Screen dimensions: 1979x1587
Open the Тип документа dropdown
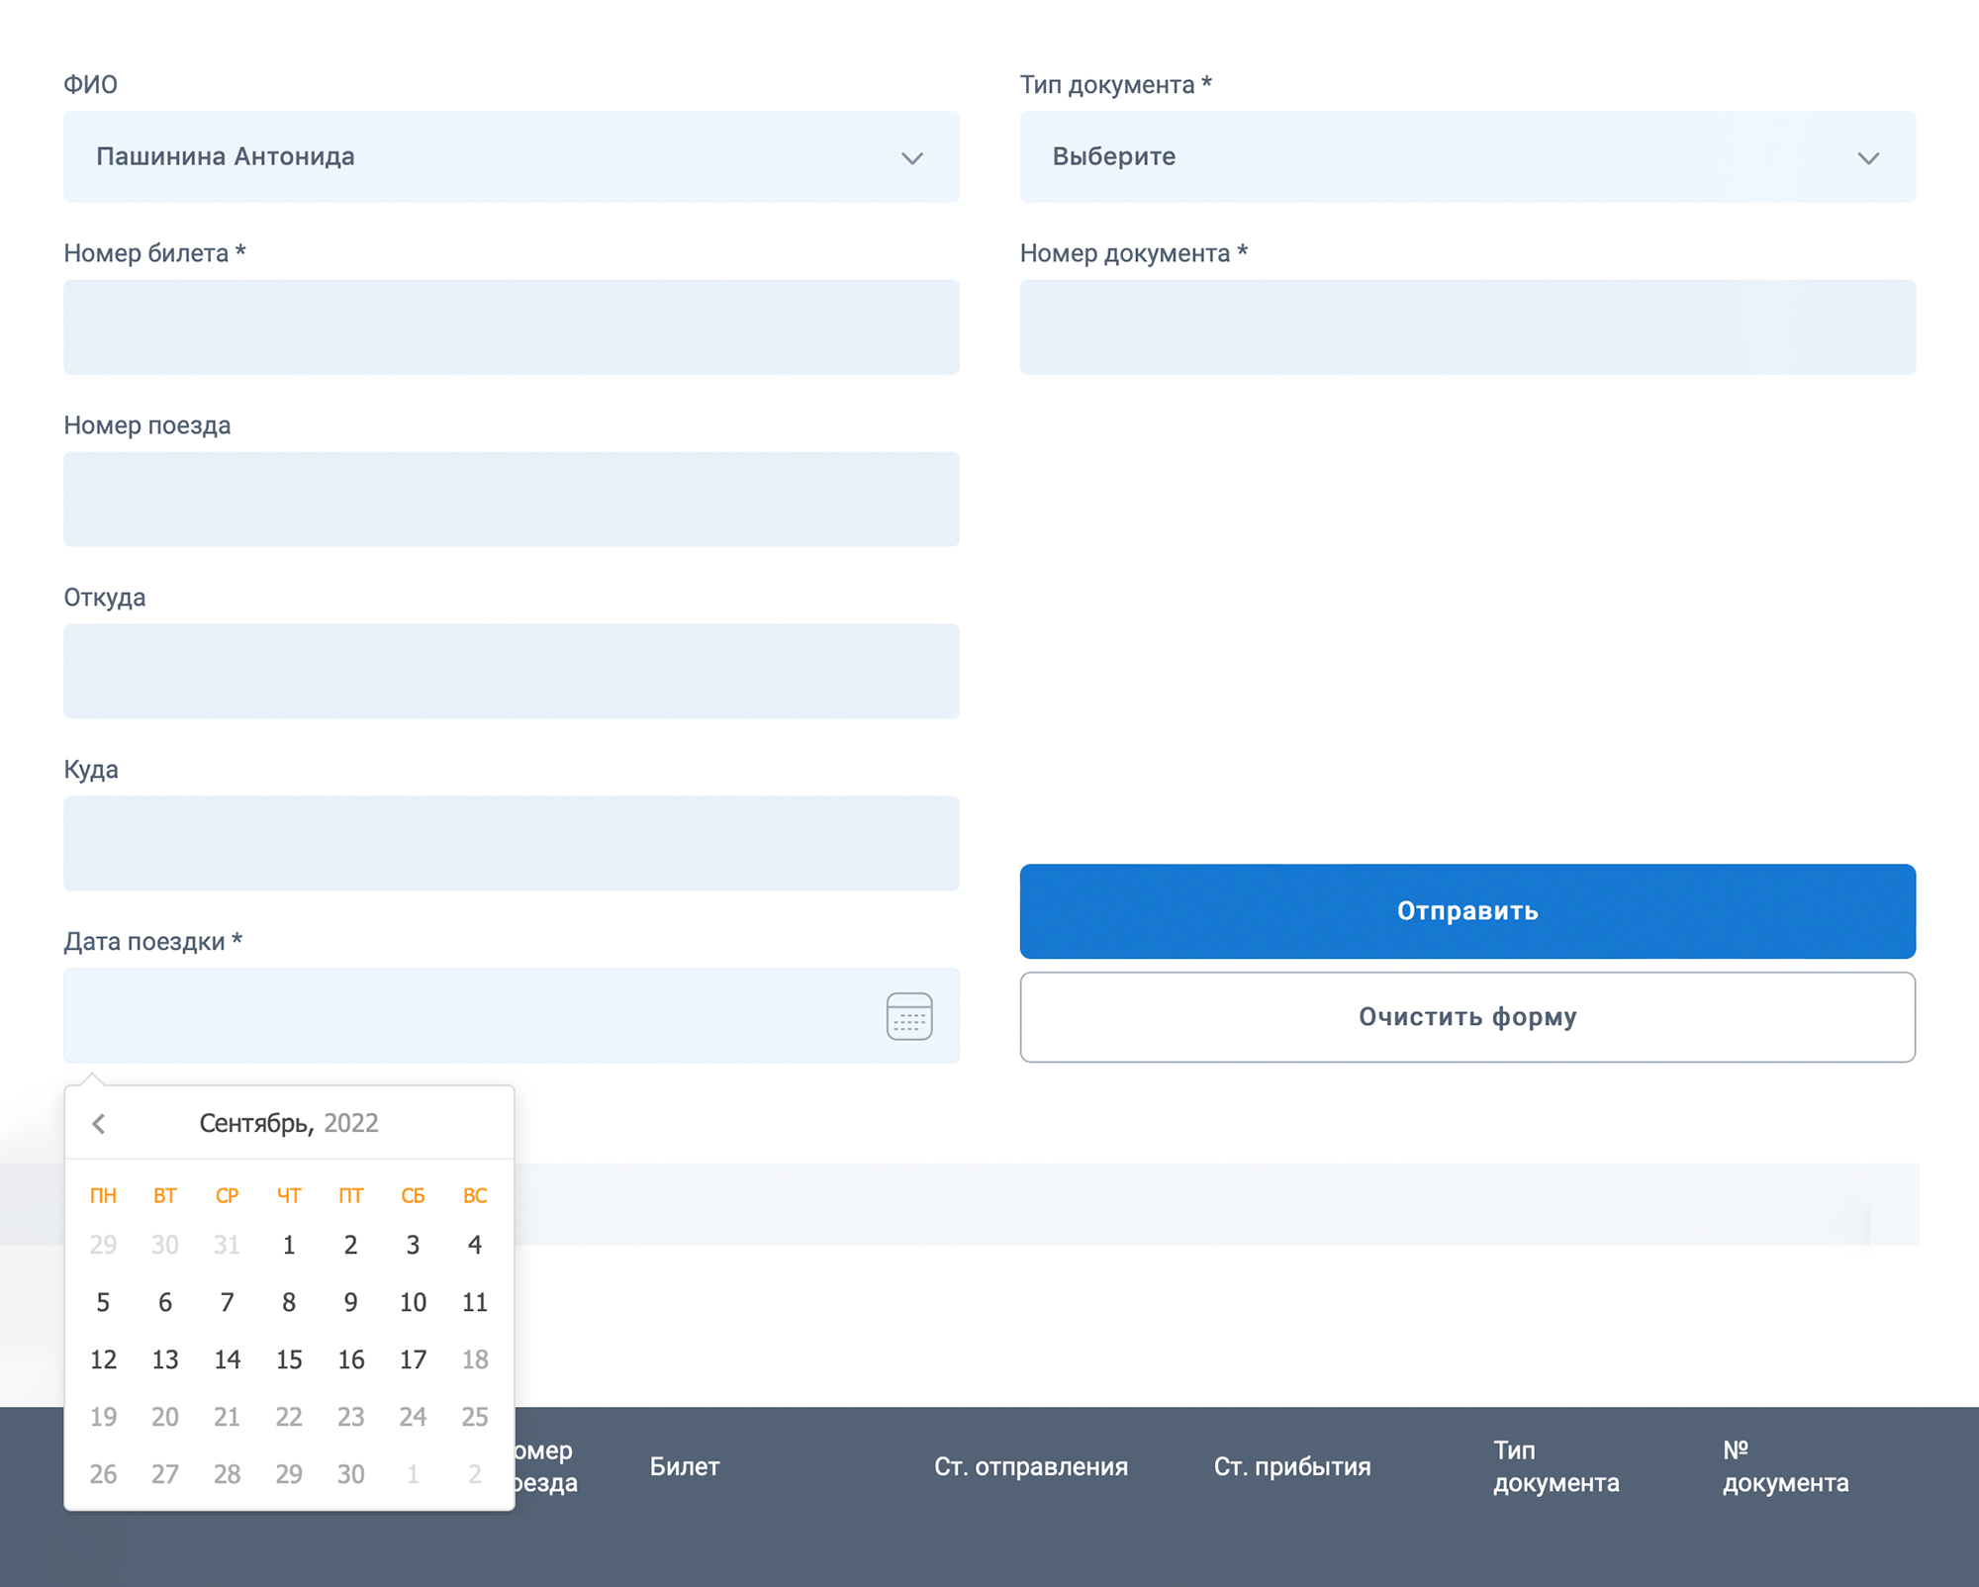coord(1467,156)
